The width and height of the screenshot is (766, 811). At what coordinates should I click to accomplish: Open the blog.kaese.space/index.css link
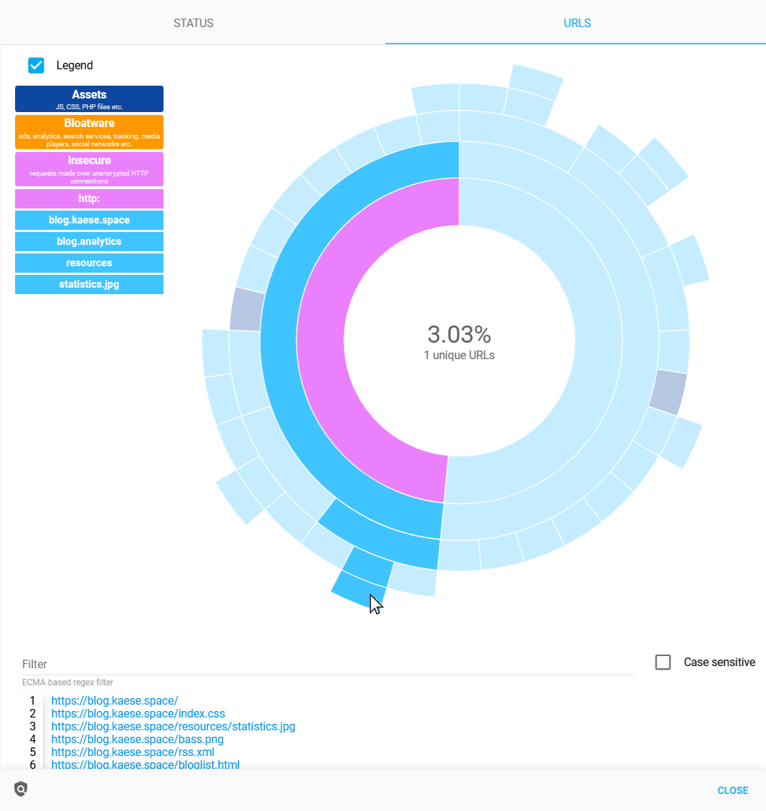pyautogui.click(x=138, y=714)
